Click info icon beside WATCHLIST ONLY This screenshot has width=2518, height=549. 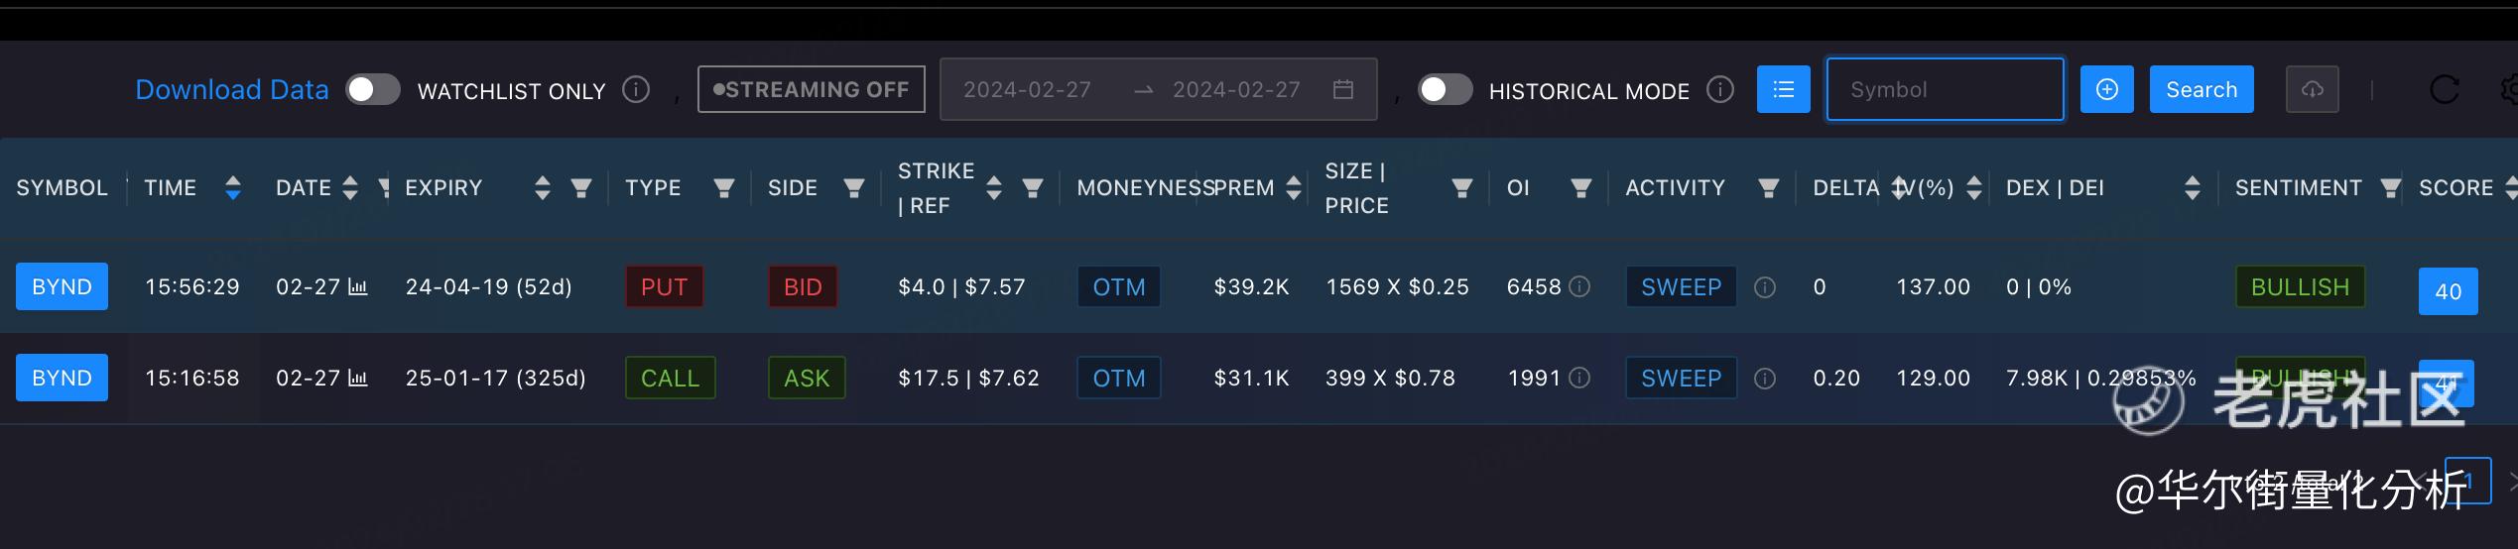tap(635, 90)
